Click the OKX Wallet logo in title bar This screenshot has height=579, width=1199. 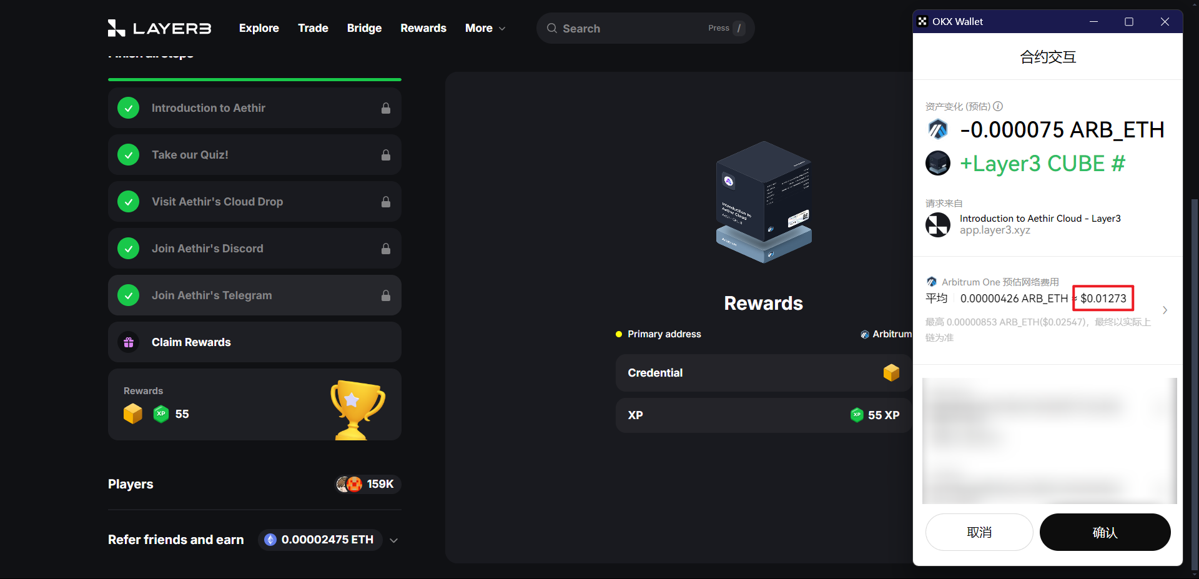pyautogui.click(x=922, y=21)
